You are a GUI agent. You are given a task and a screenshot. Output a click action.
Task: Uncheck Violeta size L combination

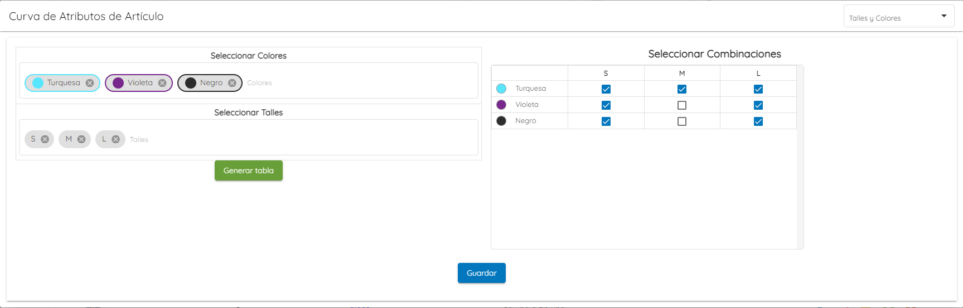click(x=758, y=105)
